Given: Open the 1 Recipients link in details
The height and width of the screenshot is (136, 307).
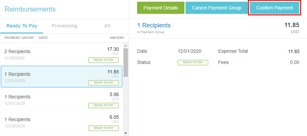Looking at the screenshot, I should tap(154, 25).
